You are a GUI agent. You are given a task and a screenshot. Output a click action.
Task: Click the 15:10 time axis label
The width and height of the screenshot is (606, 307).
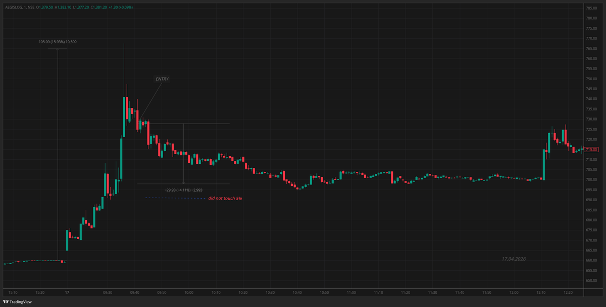click(x=13, y=292)
